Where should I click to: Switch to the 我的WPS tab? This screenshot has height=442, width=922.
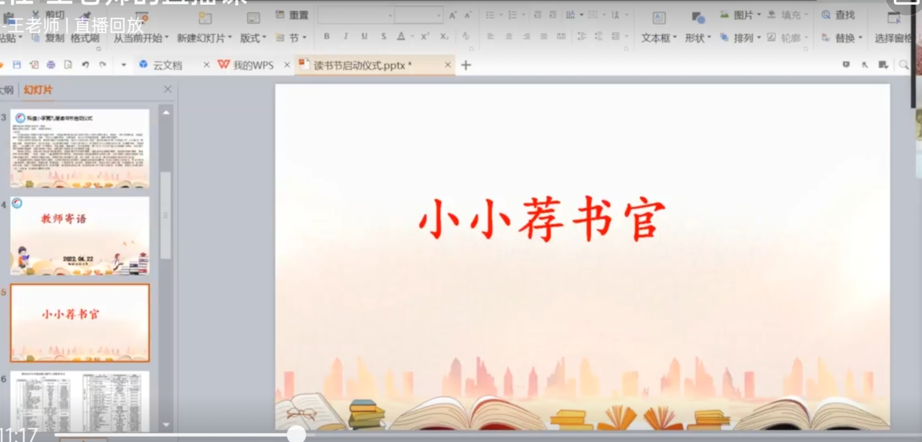(x=247, y=65)
